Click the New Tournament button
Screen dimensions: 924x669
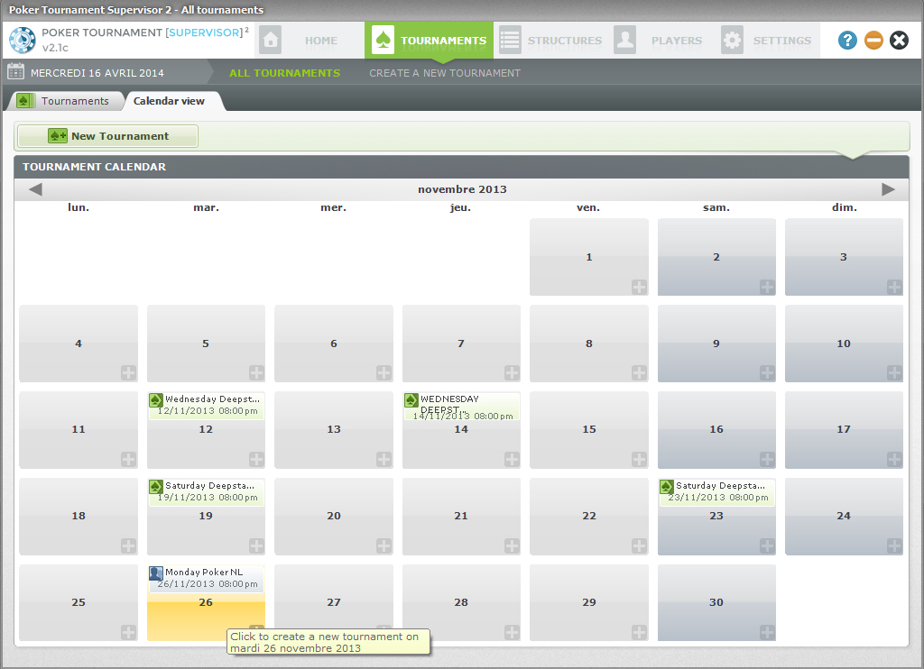(107, 136)
